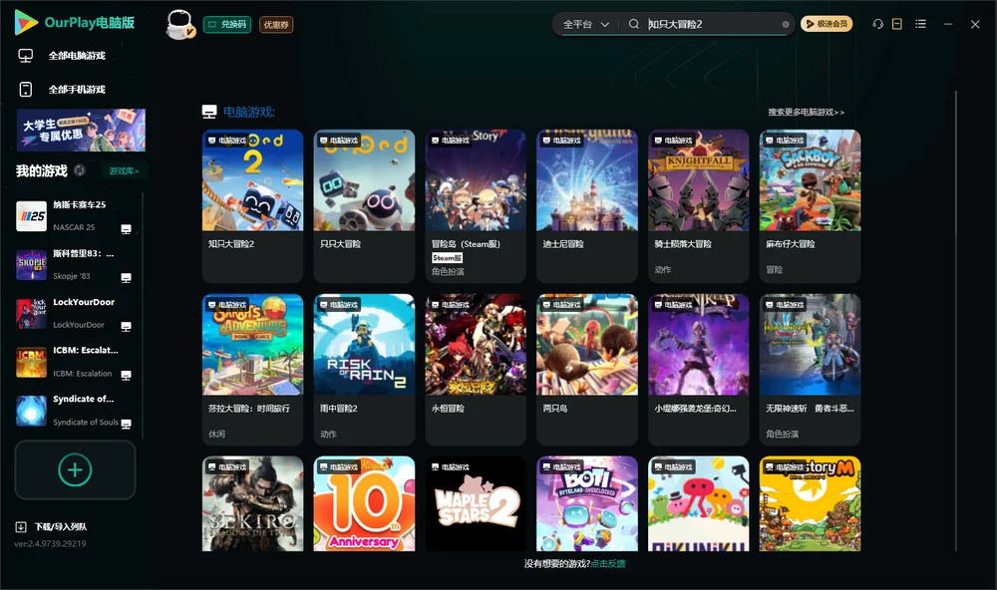Viewport: 997px width, 590px height.
Task: Open the Maple Stars 2 game cover
Action: pos(476,503)
